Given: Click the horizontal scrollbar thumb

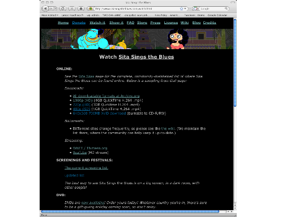Looking at the screenshot, I should [x=130, y=211].
